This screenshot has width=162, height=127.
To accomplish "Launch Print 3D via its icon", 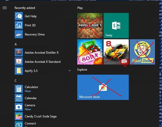I will point(19,25).
